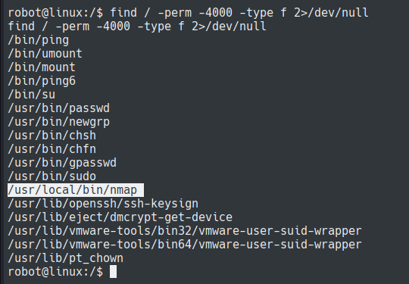Viewport: 409px width, 284px height.
Task: Click the /bin/su output line
Action: (32, 95)
